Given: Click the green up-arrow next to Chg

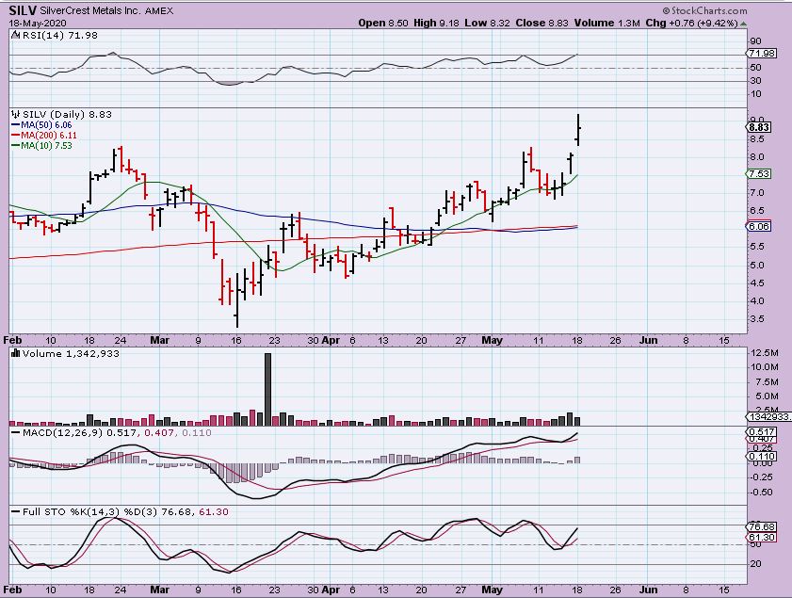Looking at the screenshot, I should tap(745, 23).
